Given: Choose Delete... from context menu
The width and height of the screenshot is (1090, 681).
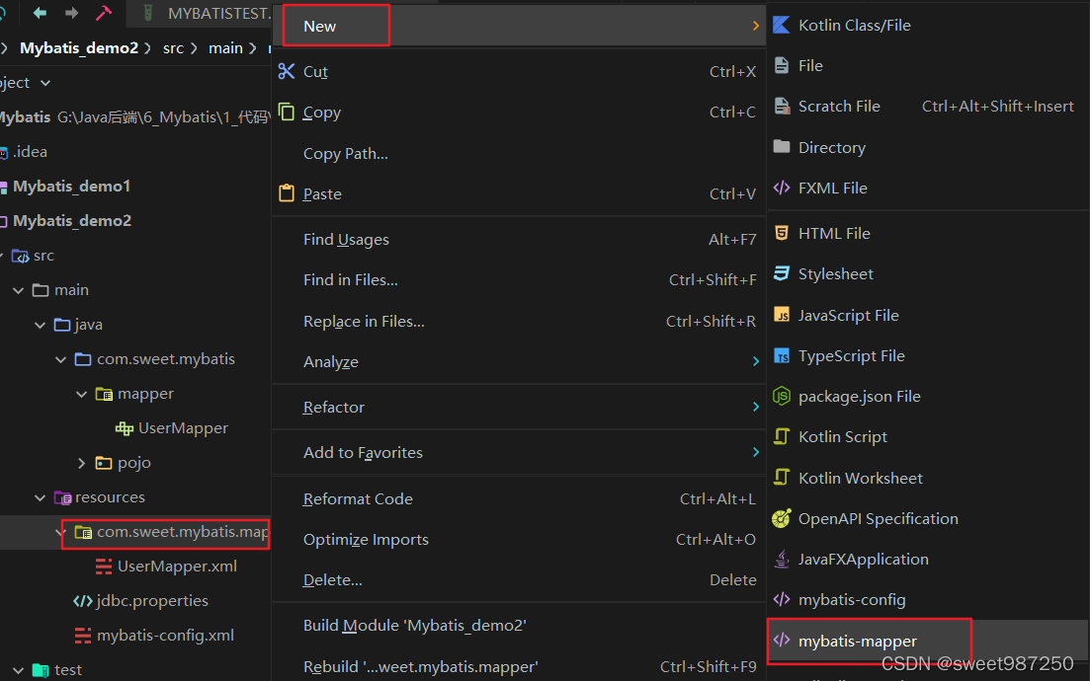Looking at the screenshot, I should pyautogui.click(x=519, y=579).
